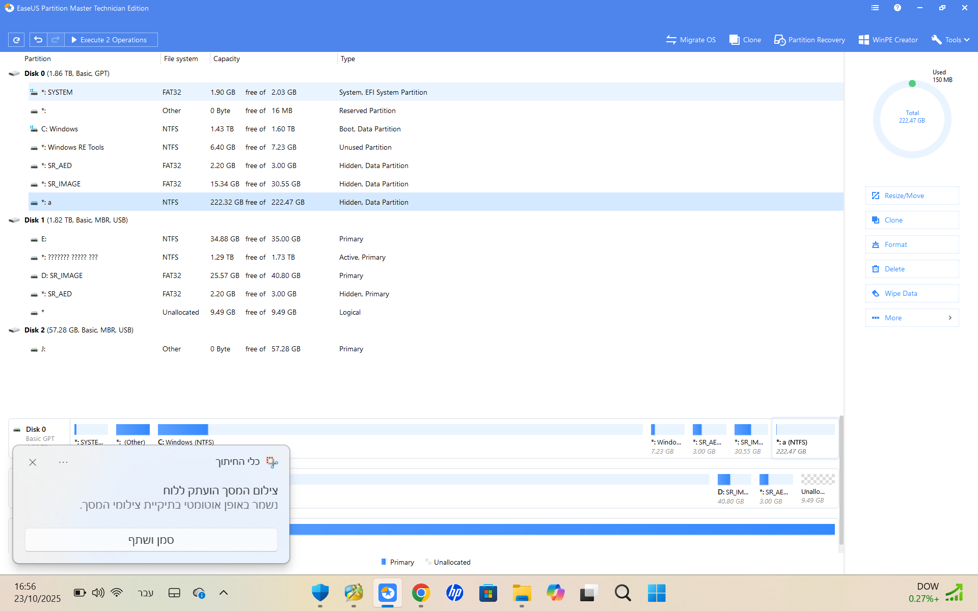Click the redo operation icon

56,40
